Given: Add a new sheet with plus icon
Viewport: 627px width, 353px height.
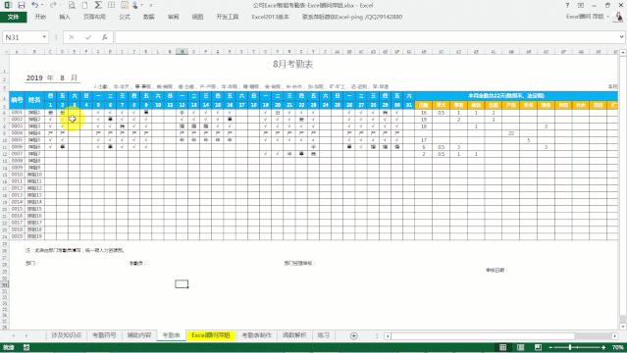Looking at the screenshot, I should point(353,335).
